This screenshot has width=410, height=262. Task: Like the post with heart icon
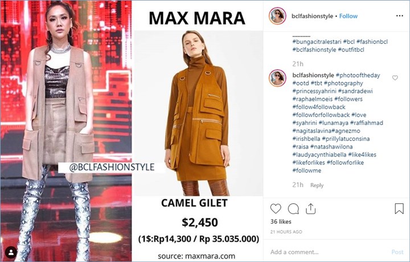tap(276, 209)
